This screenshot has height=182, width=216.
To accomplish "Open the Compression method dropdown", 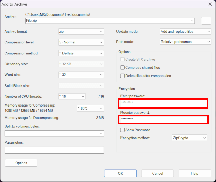I will click(x=81, y=53).
